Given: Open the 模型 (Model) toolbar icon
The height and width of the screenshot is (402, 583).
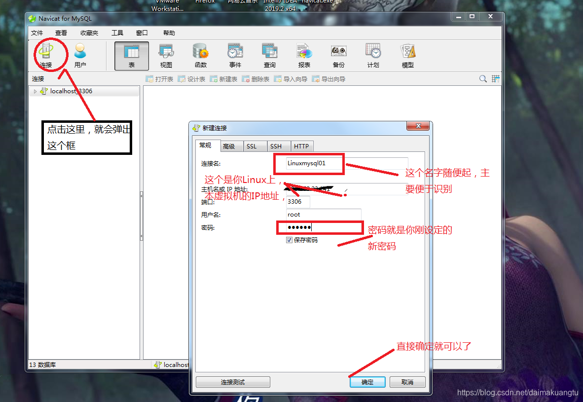Looking at the screenshot, I should 408,56.
